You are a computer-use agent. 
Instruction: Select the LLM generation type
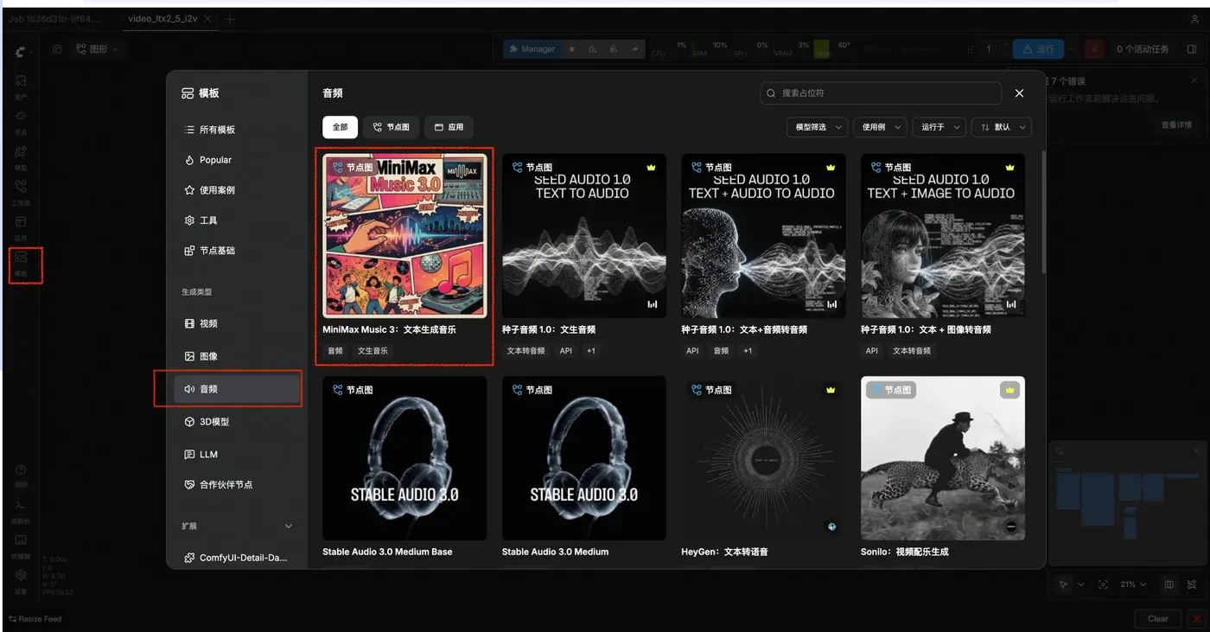pos(238,454)
